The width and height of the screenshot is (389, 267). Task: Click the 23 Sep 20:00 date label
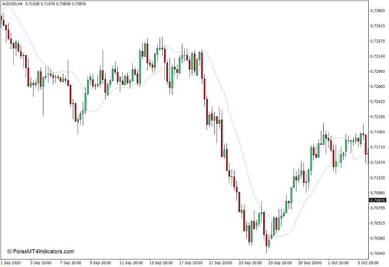click(250, 262)
